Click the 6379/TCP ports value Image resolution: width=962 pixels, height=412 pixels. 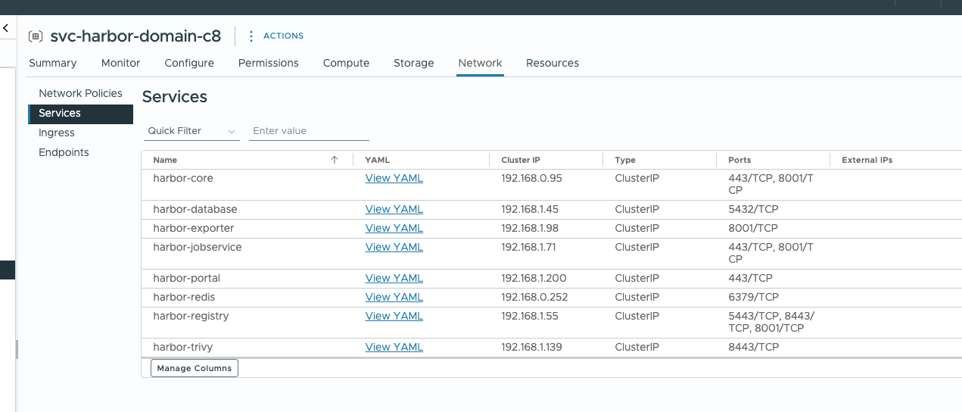click(x=753, y=297)
